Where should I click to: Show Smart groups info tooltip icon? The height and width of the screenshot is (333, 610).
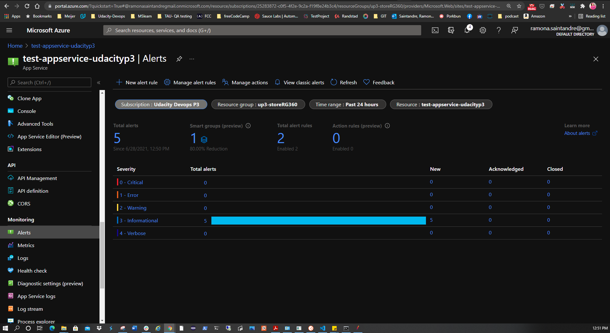248,126
